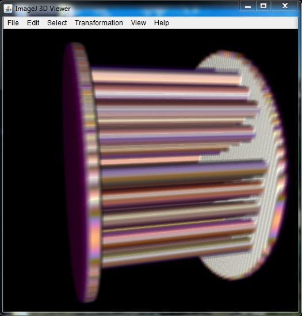Open the Help menu
This screenshot has width=302, height=316.
pyautogui.click(x=162, y=23)
